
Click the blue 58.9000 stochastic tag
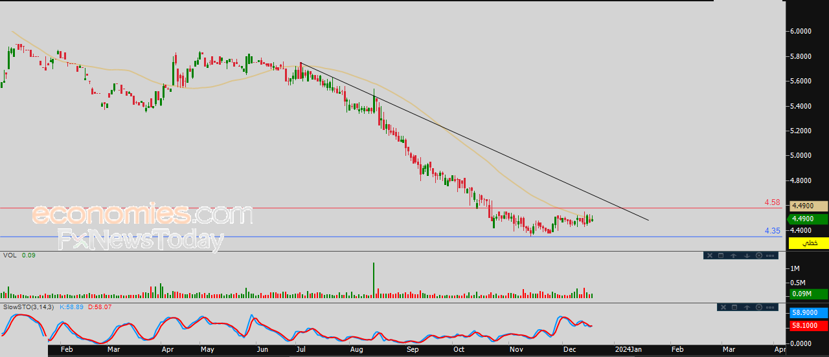(x=810, y=312)
